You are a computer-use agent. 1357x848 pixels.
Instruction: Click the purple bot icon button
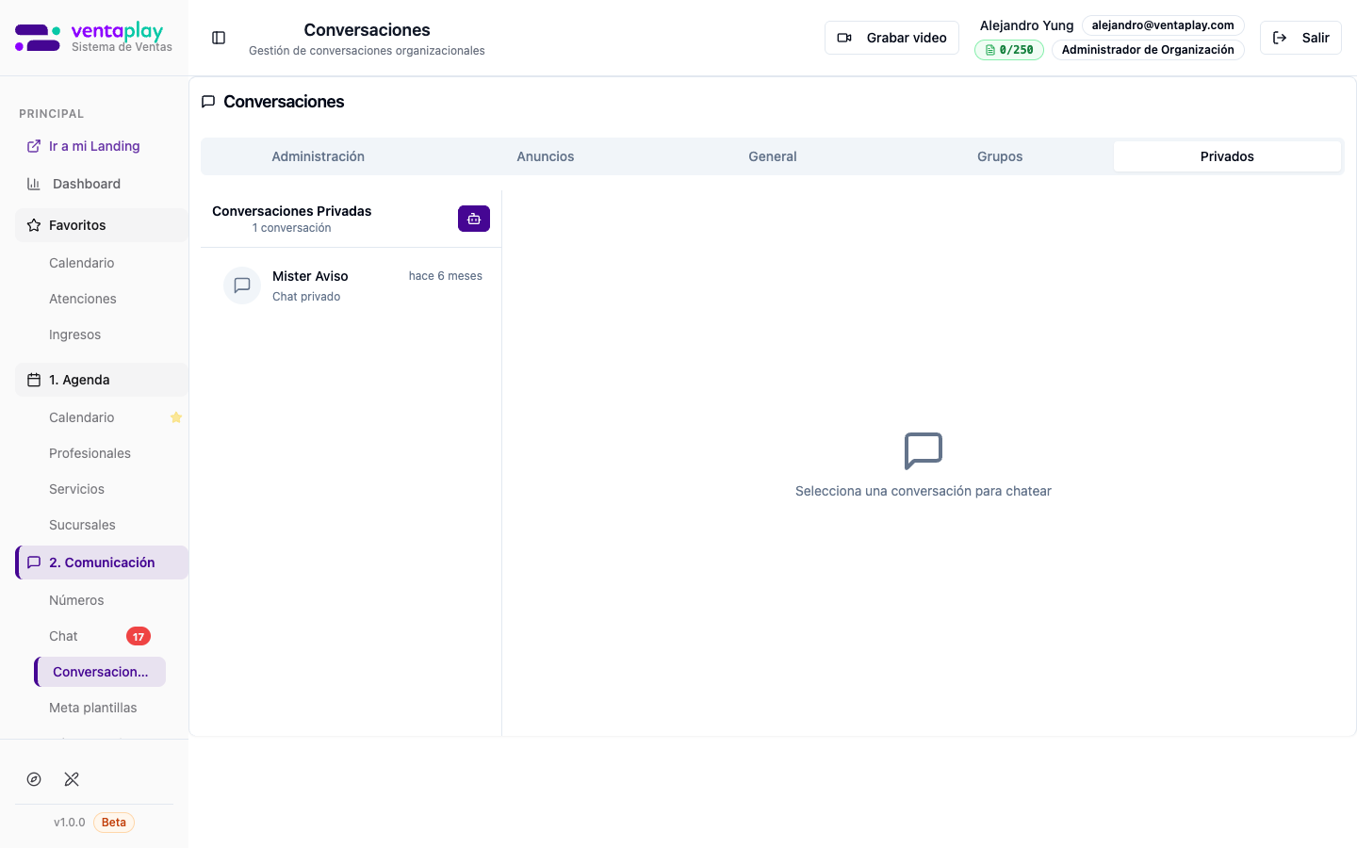pos(474,219)
